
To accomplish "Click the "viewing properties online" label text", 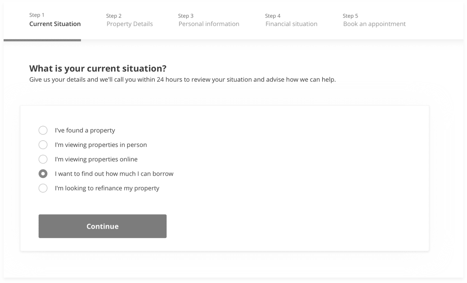I will 96,159.
